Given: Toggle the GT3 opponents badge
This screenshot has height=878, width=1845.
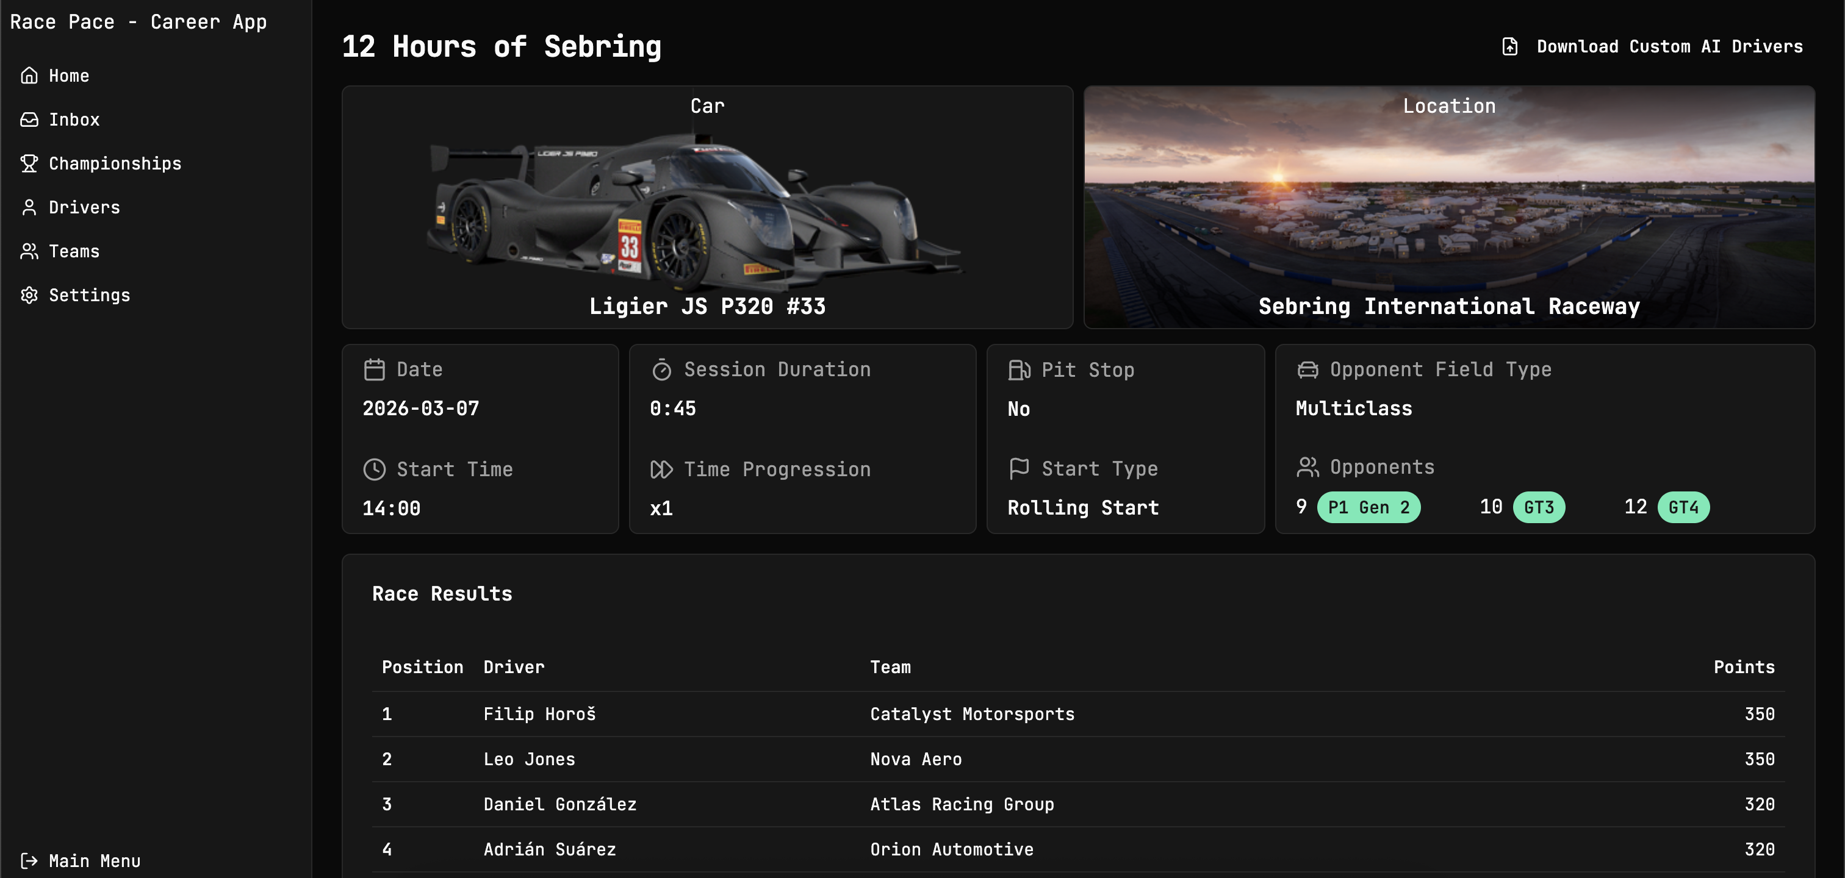Looking at the screenshot, I should click(x=1539, y=507).
